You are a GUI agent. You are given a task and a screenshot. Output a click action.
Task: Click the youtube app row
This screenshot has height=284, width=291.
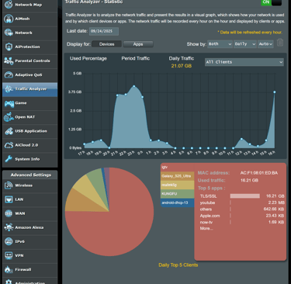pos(242,203)
